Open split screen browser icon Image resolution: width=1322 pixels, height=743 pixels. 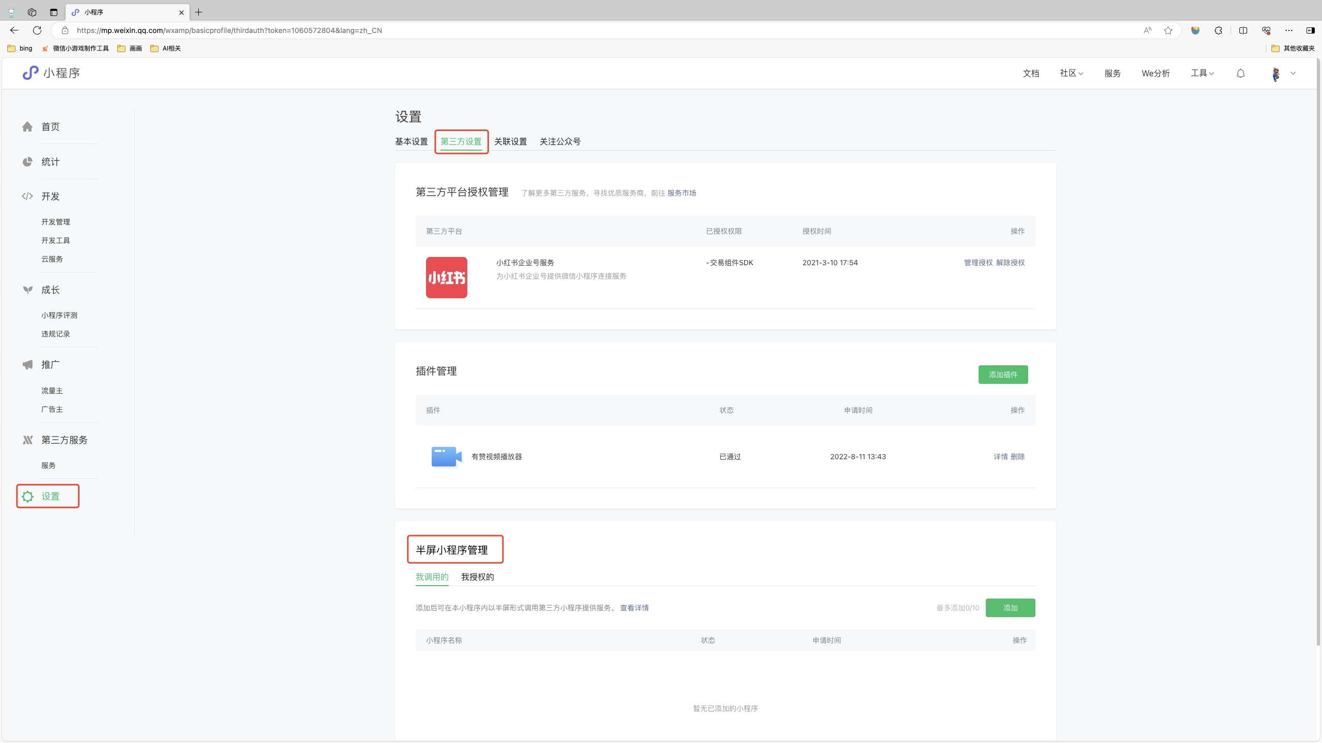tap(1243, 30)
